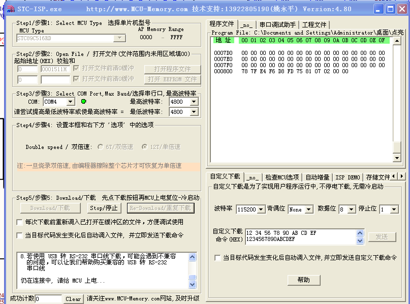Click 打开程序文件 button
This screenshot has width=410, height=304.
(x=172, y=69)
